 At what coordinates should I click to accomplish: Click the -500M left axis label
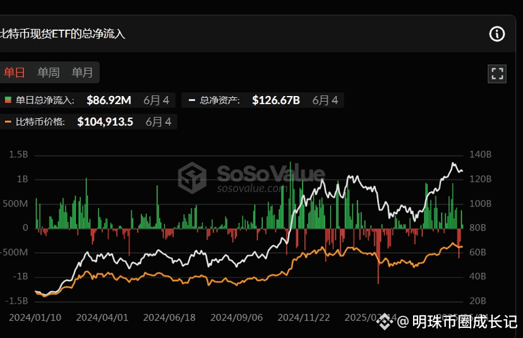click(x=14, y=252)
